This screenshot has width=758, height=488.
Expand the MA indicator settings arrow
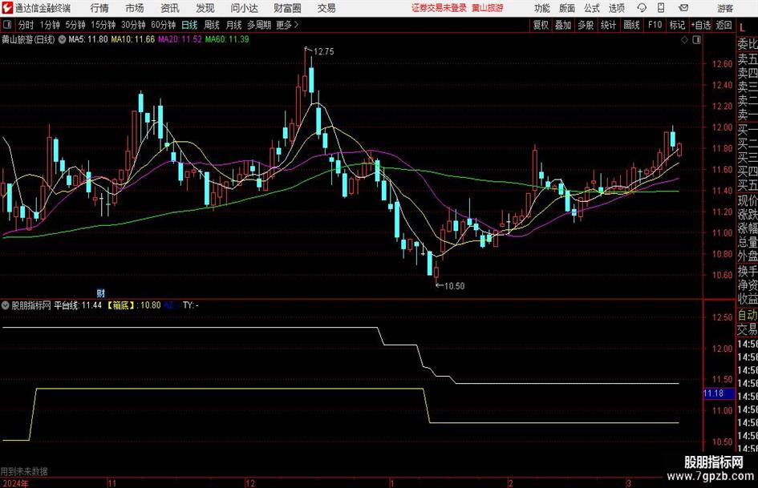[x=62, y=39]
